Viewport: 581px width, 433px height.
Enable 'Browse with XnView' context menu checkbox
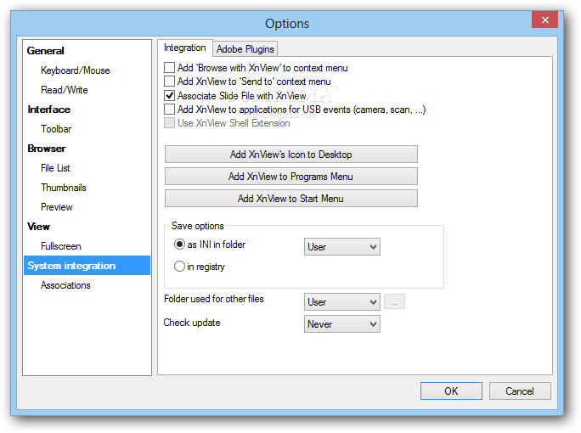click(169, 68)
